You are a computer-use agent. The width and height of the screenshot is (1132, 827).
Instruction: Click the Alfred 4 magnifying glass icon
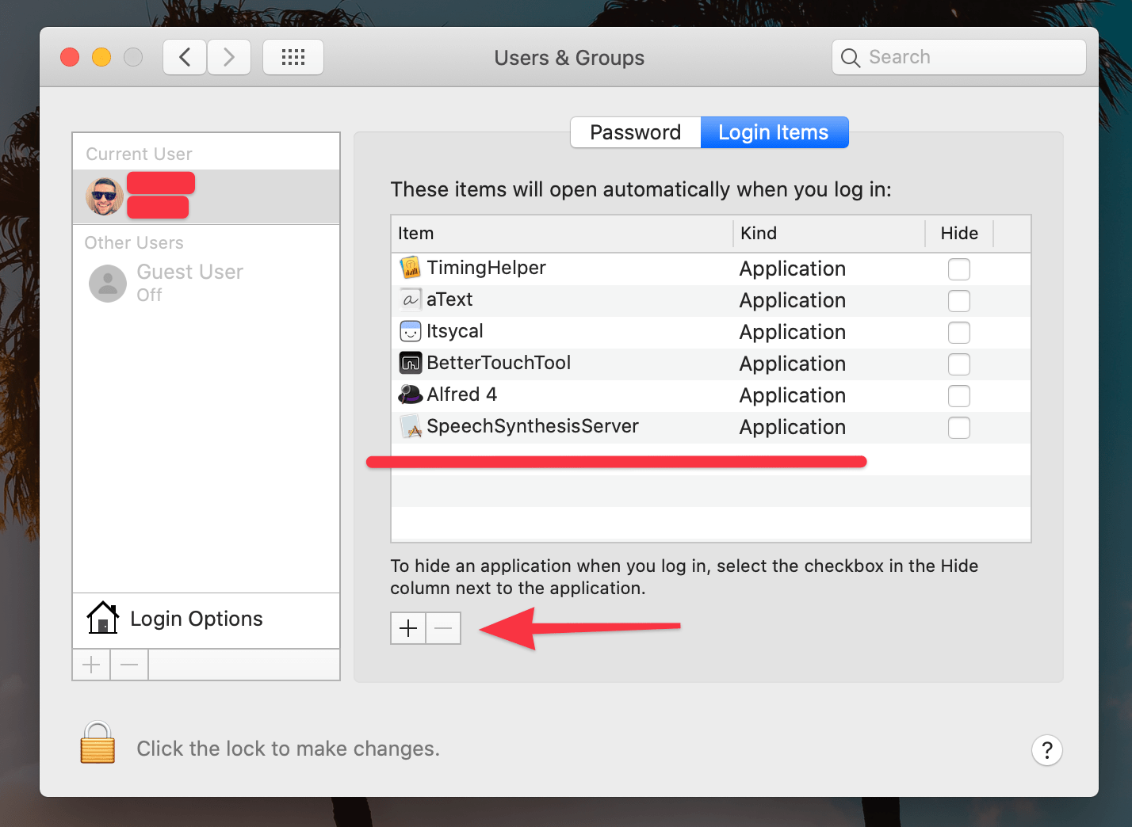(410, 394)
